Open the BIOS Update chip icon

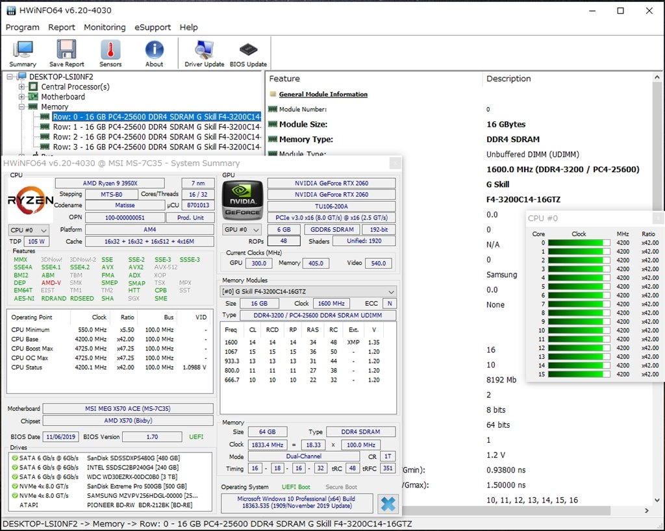click(x=248, y=49)
